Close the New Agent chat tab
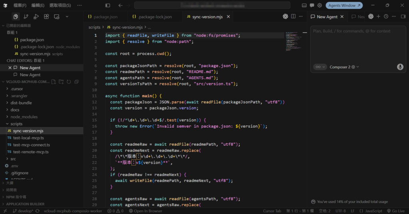Viewport: 409px width, 214px height. tap(342, 17)
